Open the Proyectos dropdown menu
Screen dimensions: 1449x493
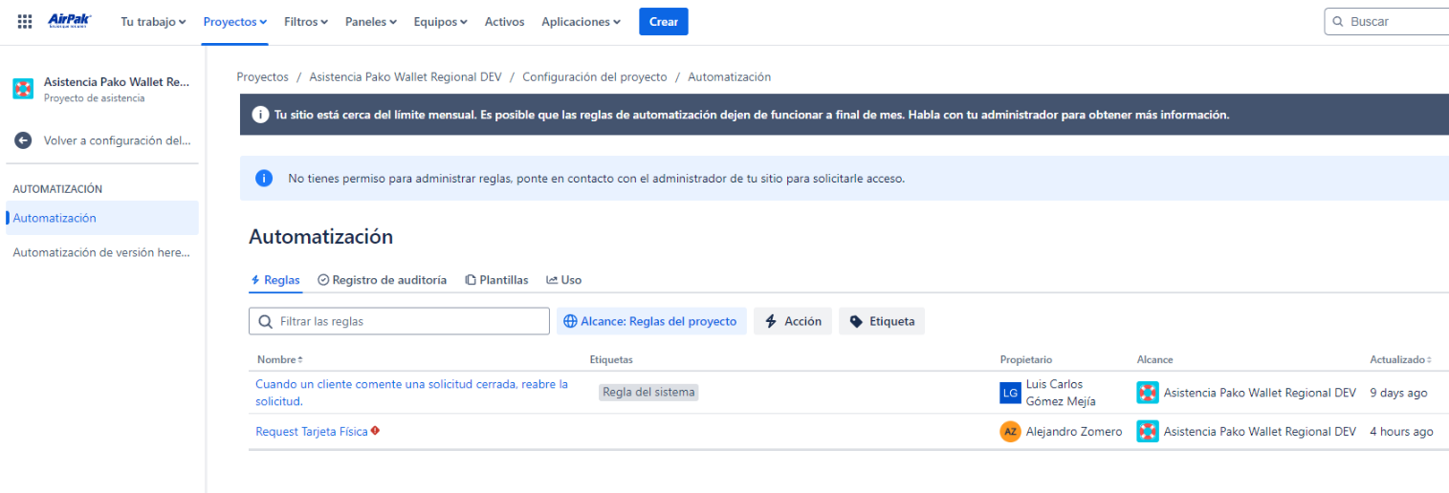(x=235, y=21)
